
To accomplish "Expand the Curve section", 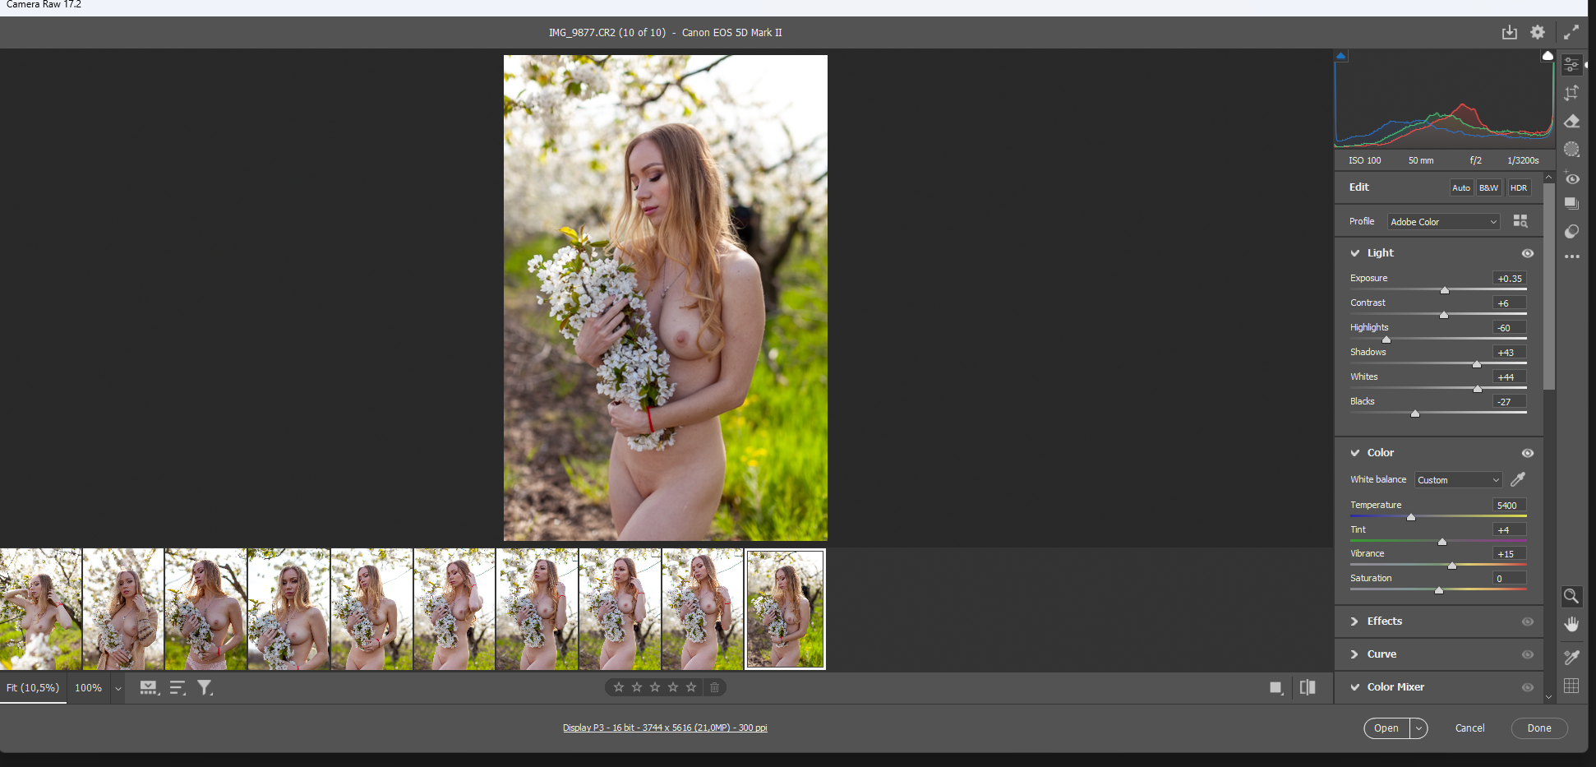I will [1355, 654].
